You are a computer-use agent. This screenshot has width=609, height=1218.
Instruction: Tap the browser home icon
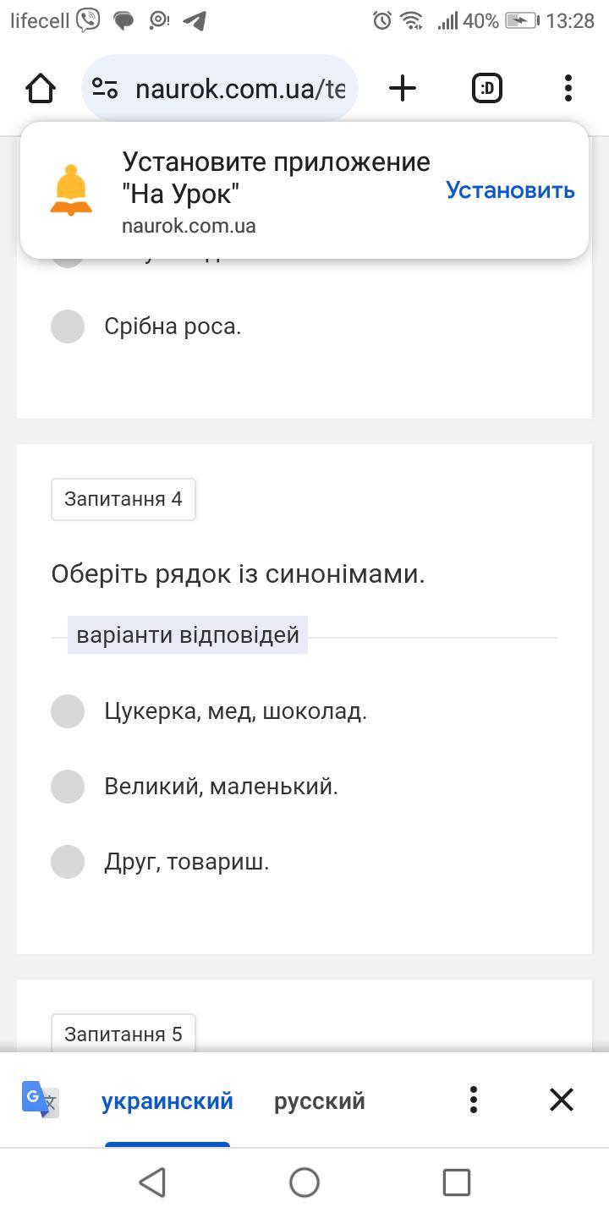[41, 88]
